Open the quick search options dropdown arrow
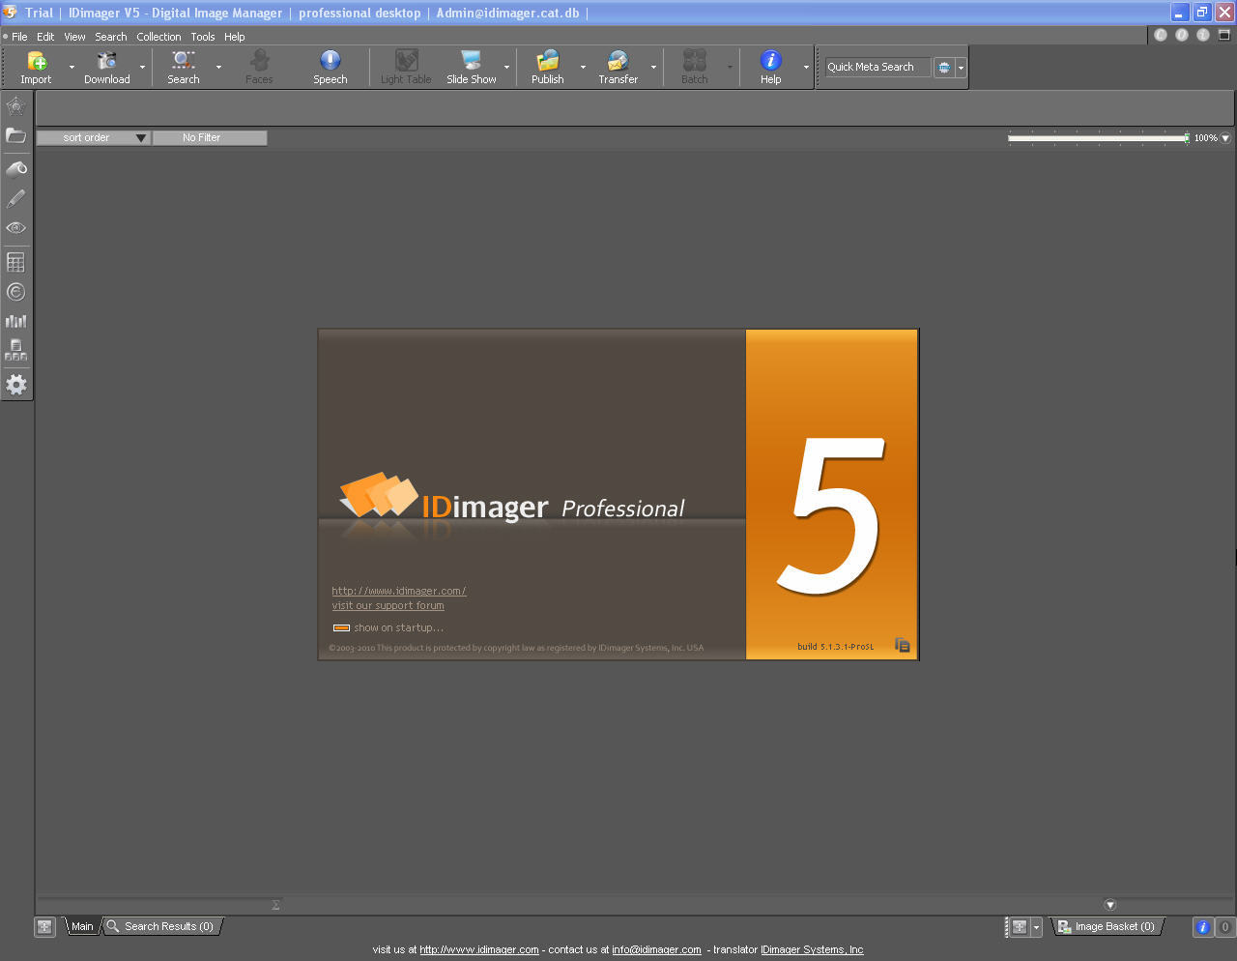The width and height of the screenshot is (1237, 961). [961, 68]
